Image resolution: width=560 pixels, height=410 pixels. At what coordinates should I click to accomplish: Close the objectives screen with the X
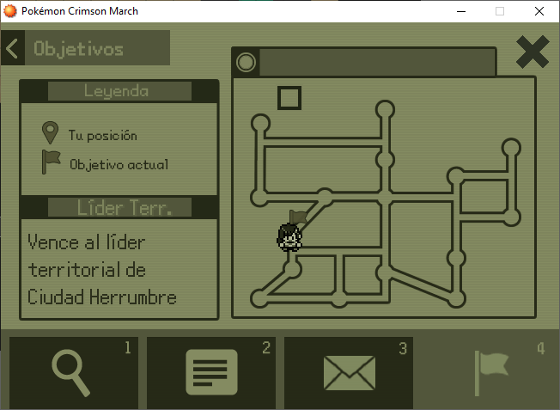[532, 53]
